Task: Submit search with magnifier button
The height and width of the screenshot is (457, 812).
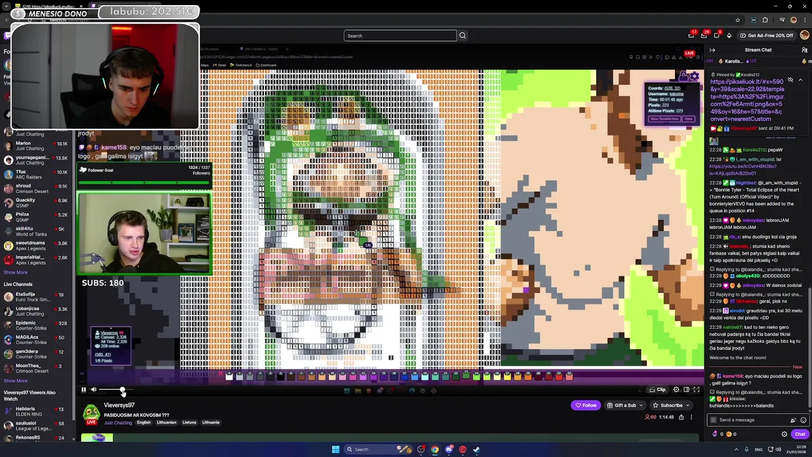Action: [462, 36]
